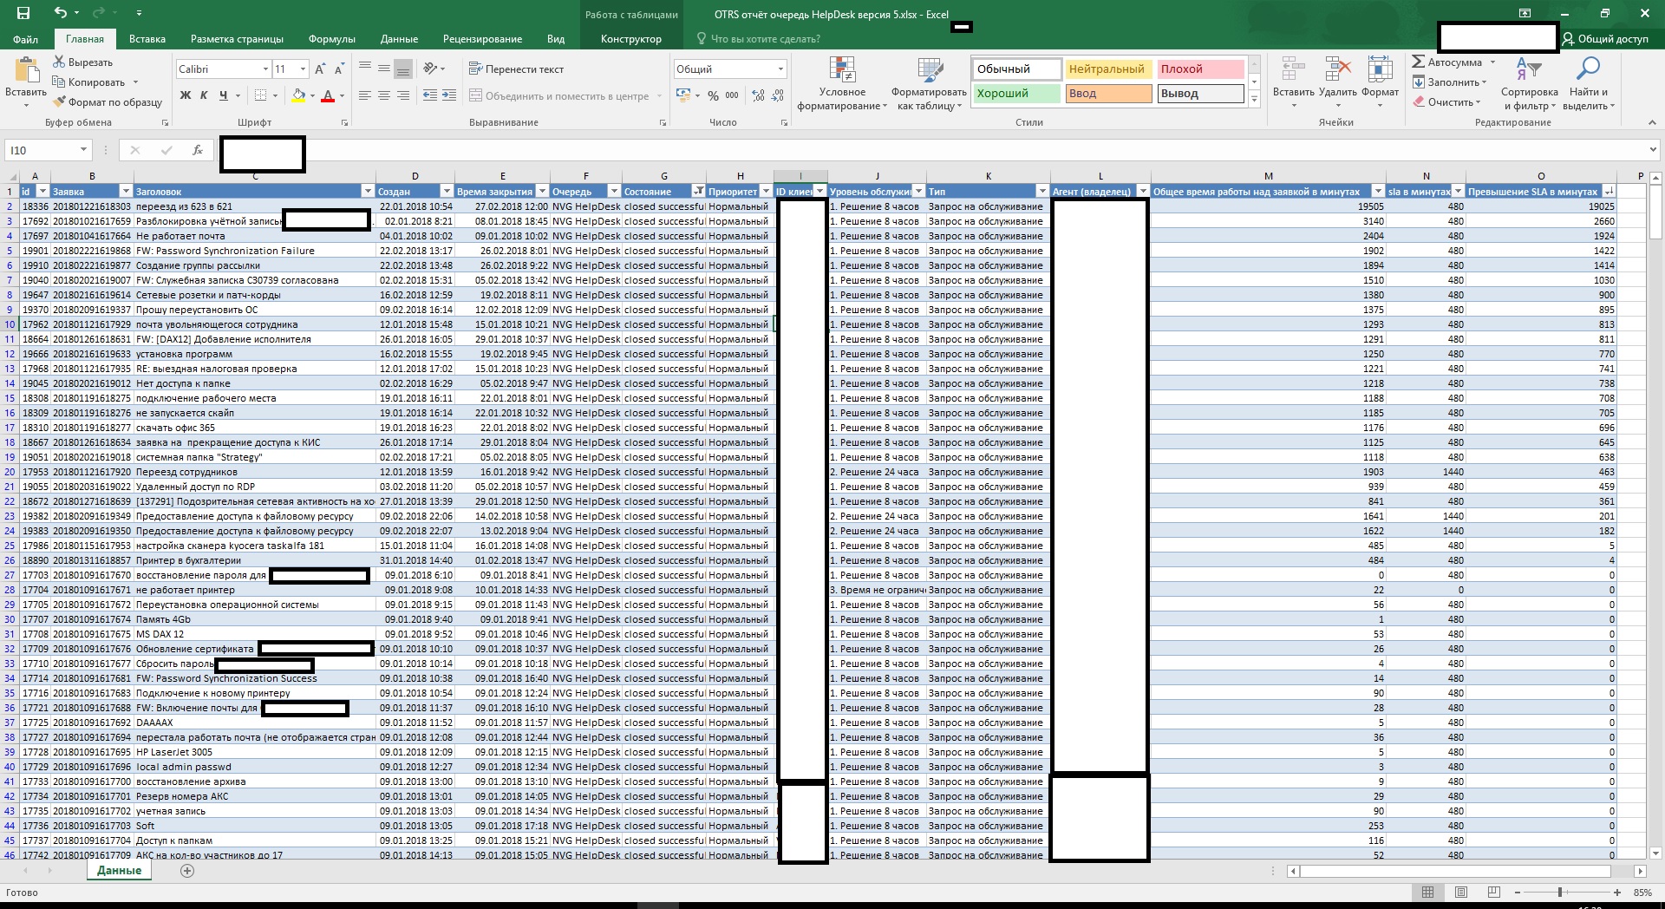Image resolution: width=1665 pixels, height=909 pixels.
Task: Toggle Underline (Ч) formatting
Action: click(224, 95)
